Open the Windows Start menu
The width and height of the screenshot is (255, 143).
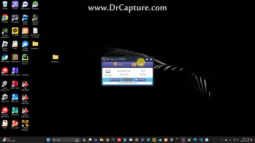[48, 140]
